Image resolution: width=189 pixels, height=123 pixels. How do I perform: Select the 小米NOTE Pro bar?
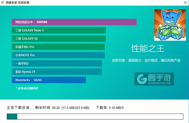[x=58, y=55]
